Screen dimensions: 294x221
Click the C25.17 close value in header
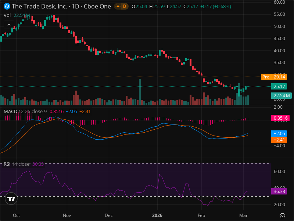click(191, 7)
